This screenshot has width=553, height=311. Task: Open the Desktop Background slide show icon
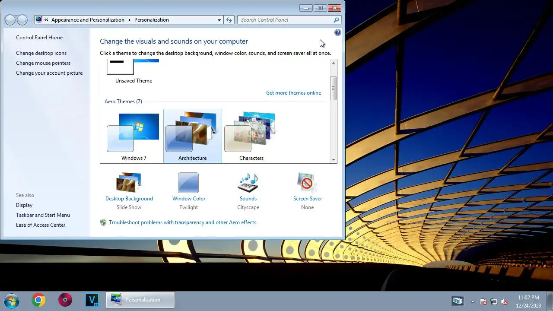[x=129, y=182]
